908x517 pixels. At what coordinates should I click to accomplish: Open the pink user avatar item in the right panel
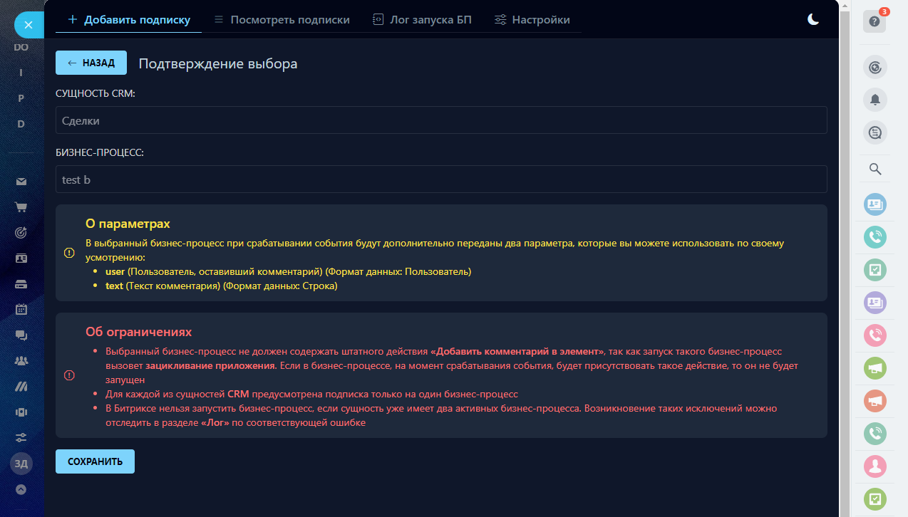(x=875, y=466)
